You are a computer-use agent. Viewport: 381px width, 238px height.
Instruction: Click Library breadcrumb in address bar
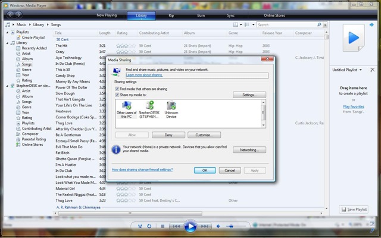[x=38, y=24]
